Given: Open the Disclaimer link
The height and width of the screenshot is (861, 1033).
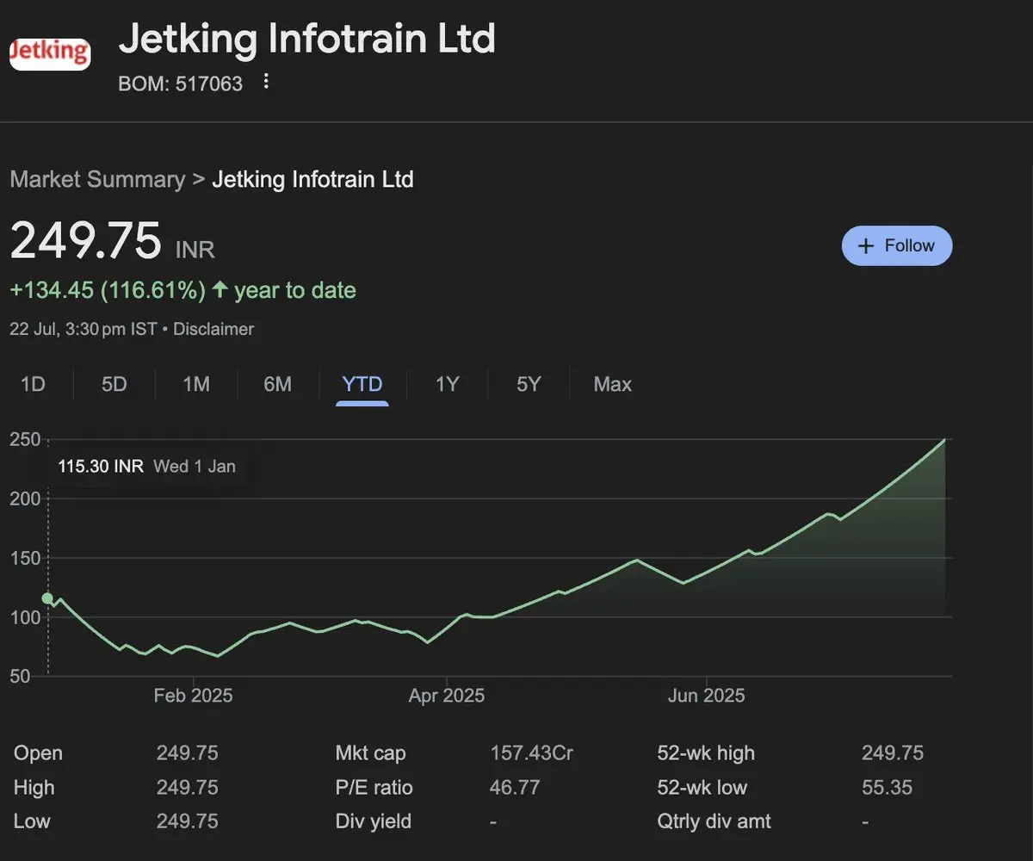Looking at the screenshot, I should (x=213, y=329).
